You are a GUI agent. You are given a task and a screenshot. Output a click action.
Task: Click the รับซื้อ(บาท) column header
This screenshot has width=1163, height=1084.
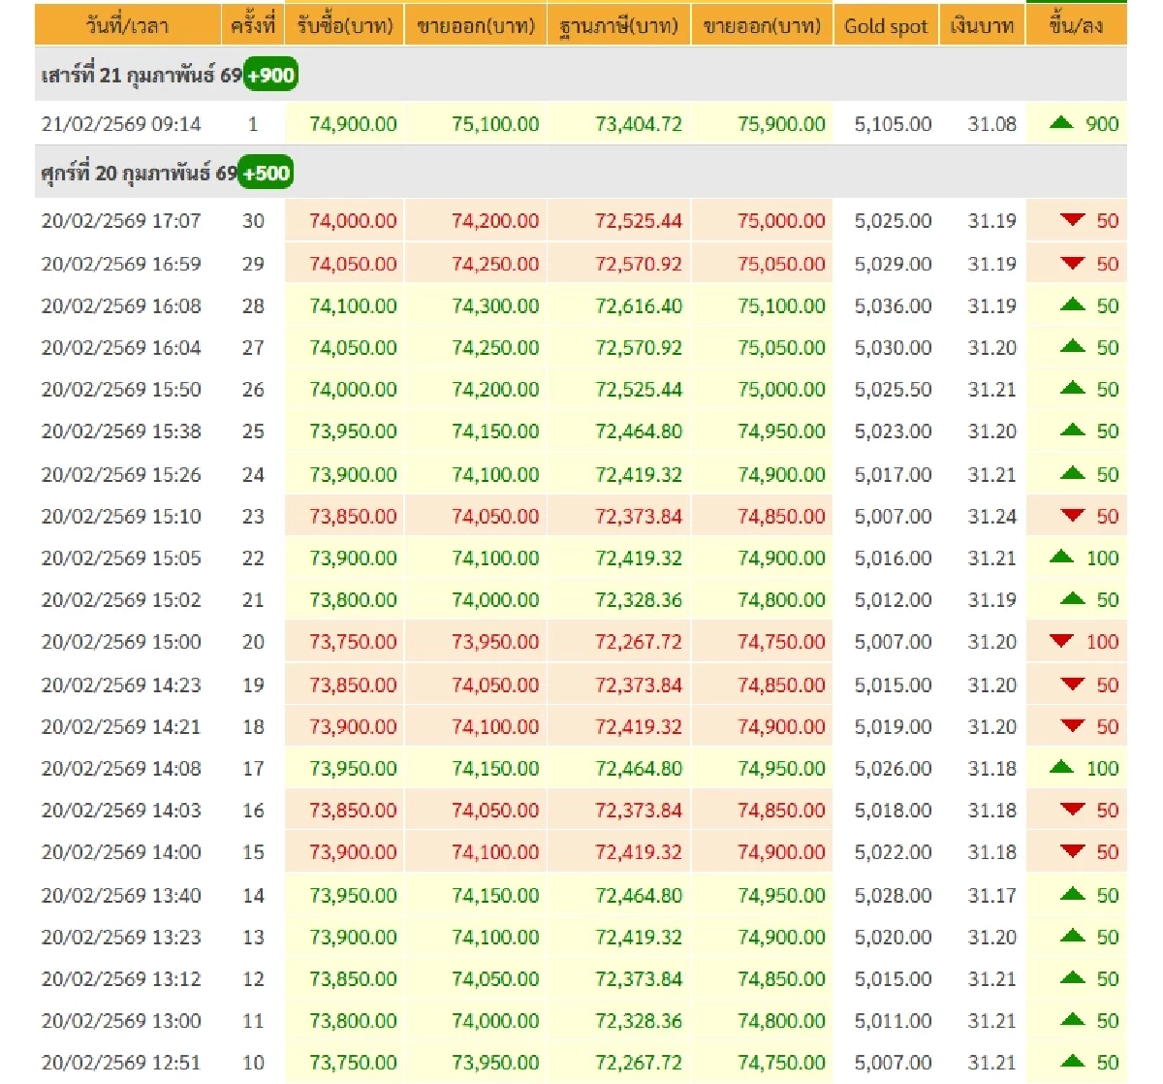point(345,26)
